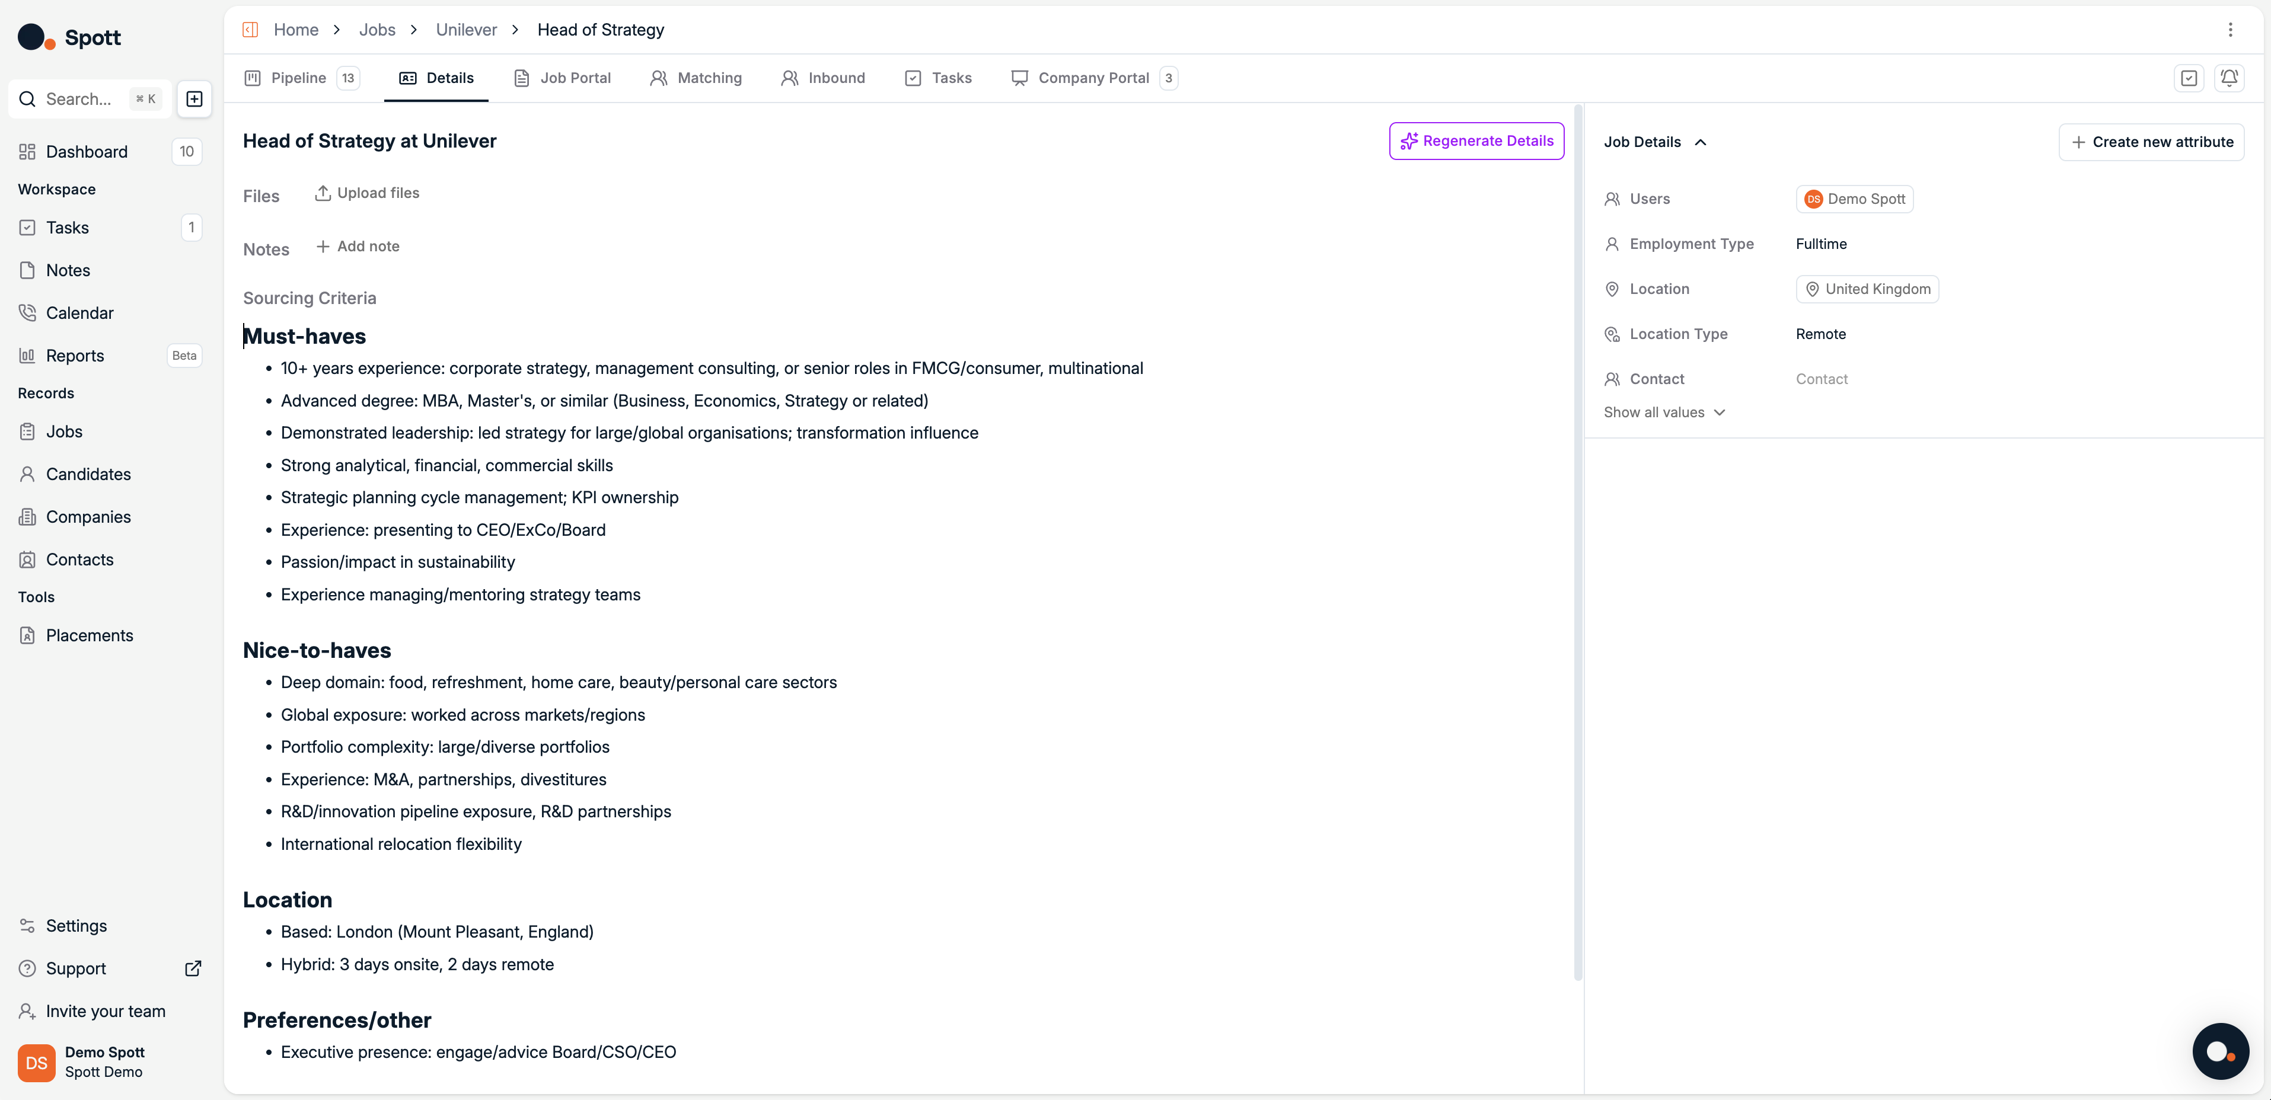Open the Matching tab
Image resolution: width=2271 pixels, height=1100 pixels.
click(x=696, y=78)
